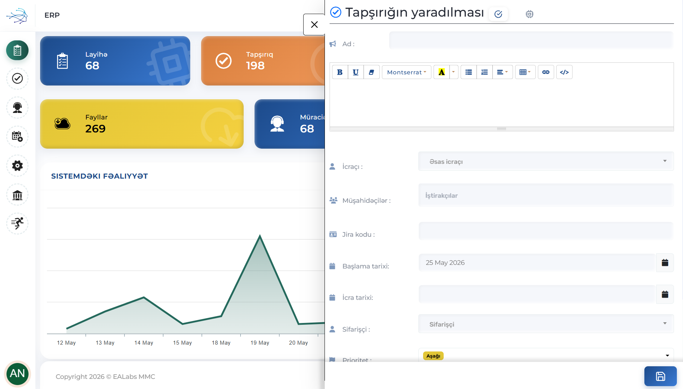Save the task with the disk button
The image size is (683, 389).
[660, 376]
